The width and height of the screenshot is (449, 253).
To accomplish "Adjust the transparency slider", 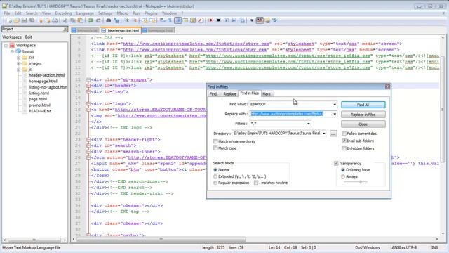I will point(361,182).
